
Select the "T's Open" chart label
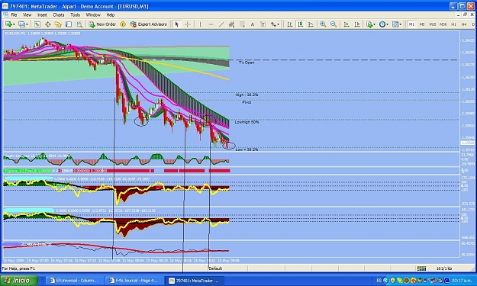pos(247,63)
